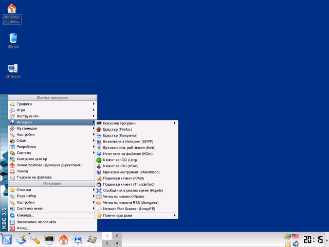
Task: Open the Кошче trash desktop icon
Action: (x=13, y=41)
